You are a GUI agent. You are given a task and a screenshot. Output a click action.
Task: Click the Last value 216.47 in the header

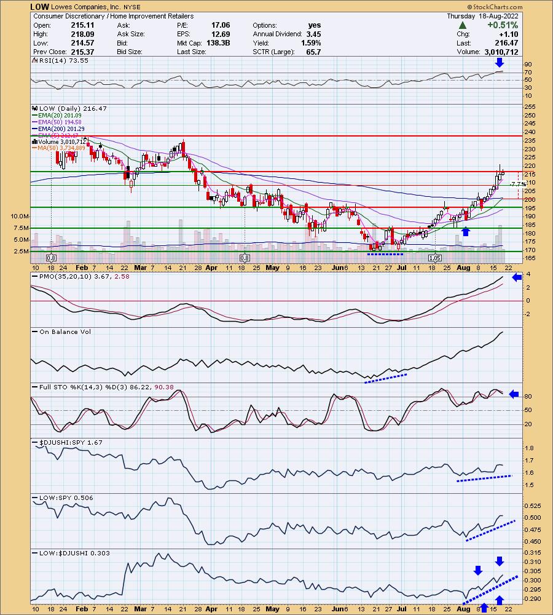[x=506, y=43]
